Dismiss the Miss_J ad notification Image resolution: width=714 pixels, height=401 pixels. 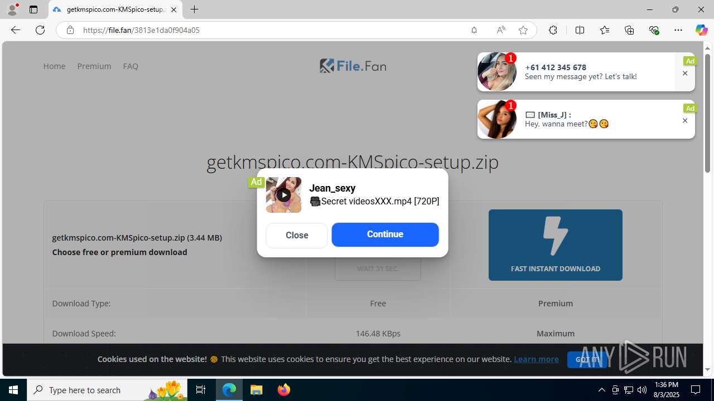[685, 121]
